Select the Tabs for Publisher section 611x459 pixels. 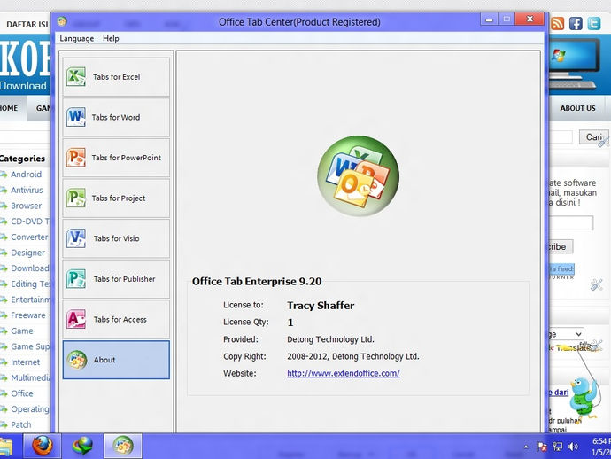116,279
